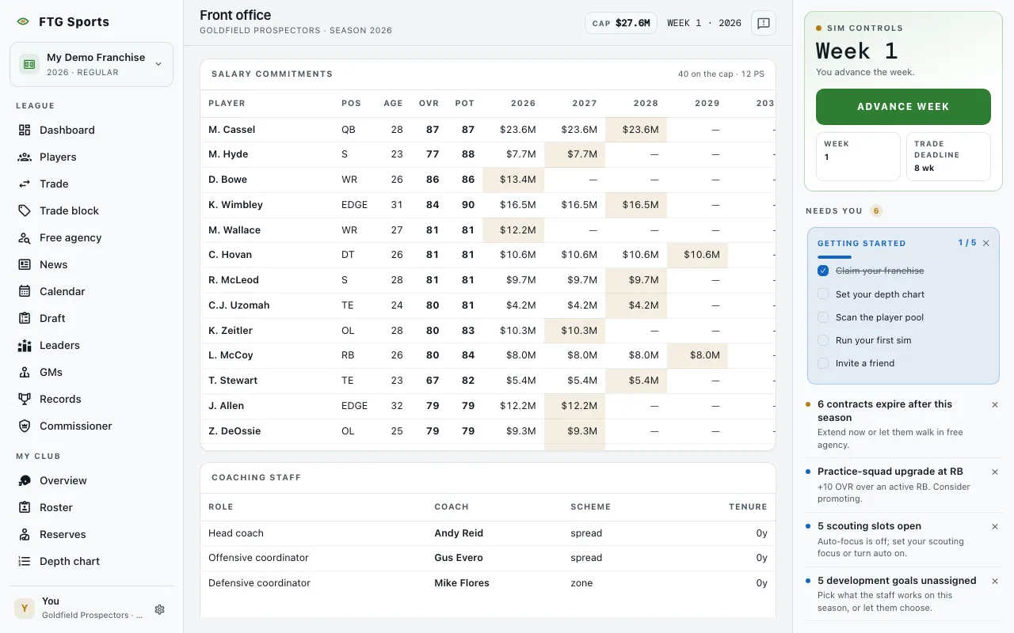Open the Draft clipboard icon
1014x633 pixels.
(25, 318)
